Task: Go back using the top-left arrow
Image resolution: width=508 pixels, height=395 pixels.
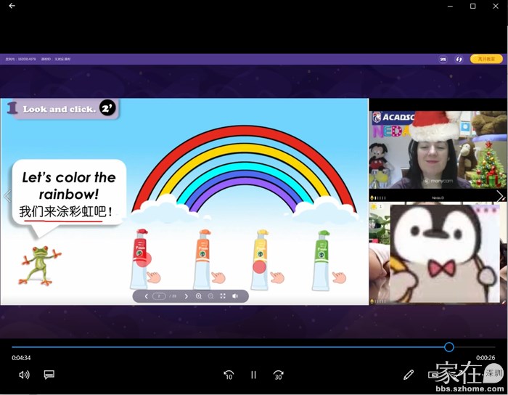Action: 12,6
